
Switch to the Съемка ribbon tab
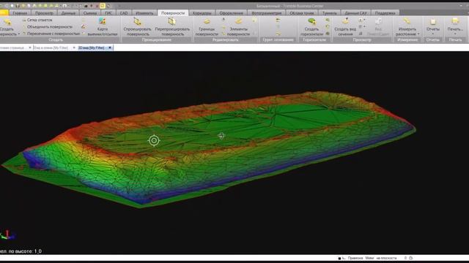(x=90, y=13)
